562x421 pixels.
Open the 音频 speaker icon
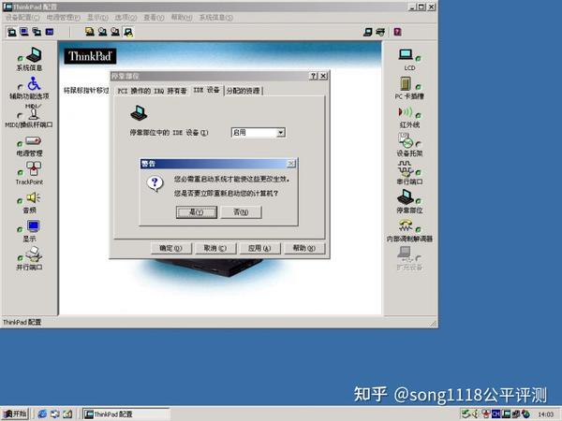pos(34,197)
